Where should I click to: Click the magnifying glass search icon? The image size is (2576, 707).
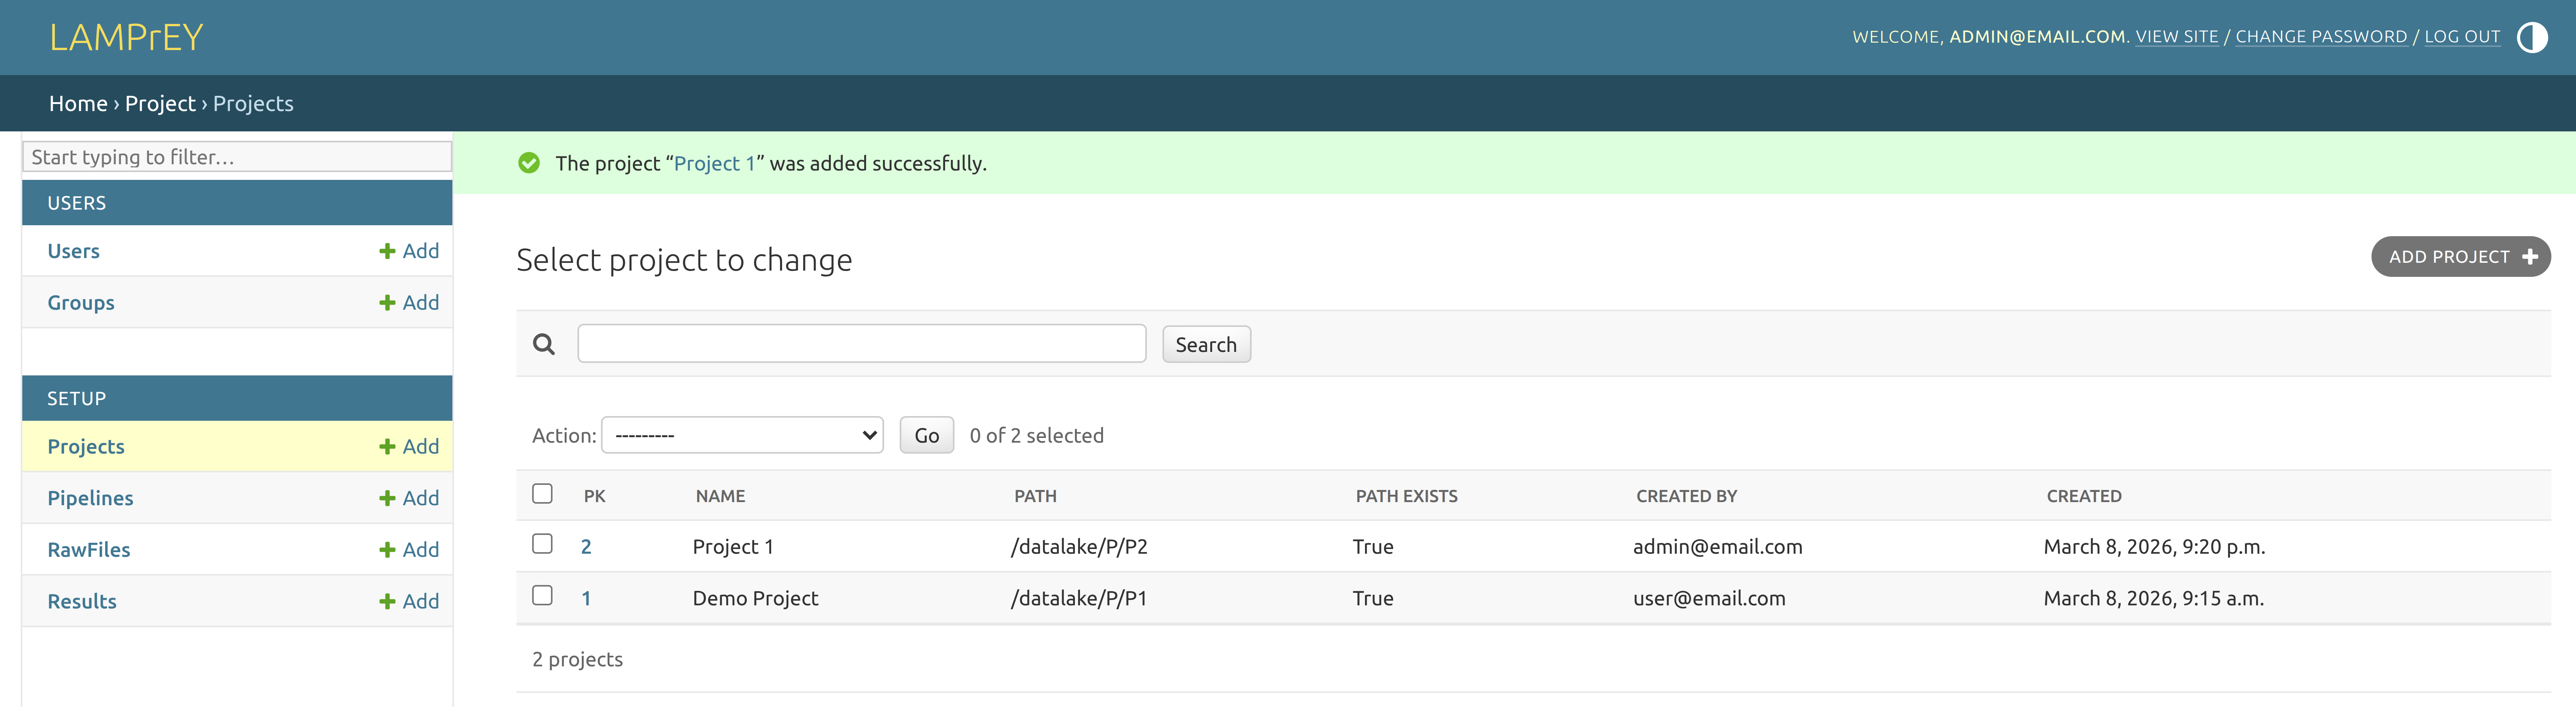[543, 344]
